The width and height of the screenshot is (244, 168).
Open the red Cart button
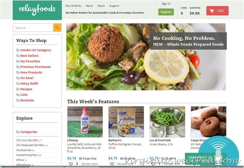coord(217,11)
